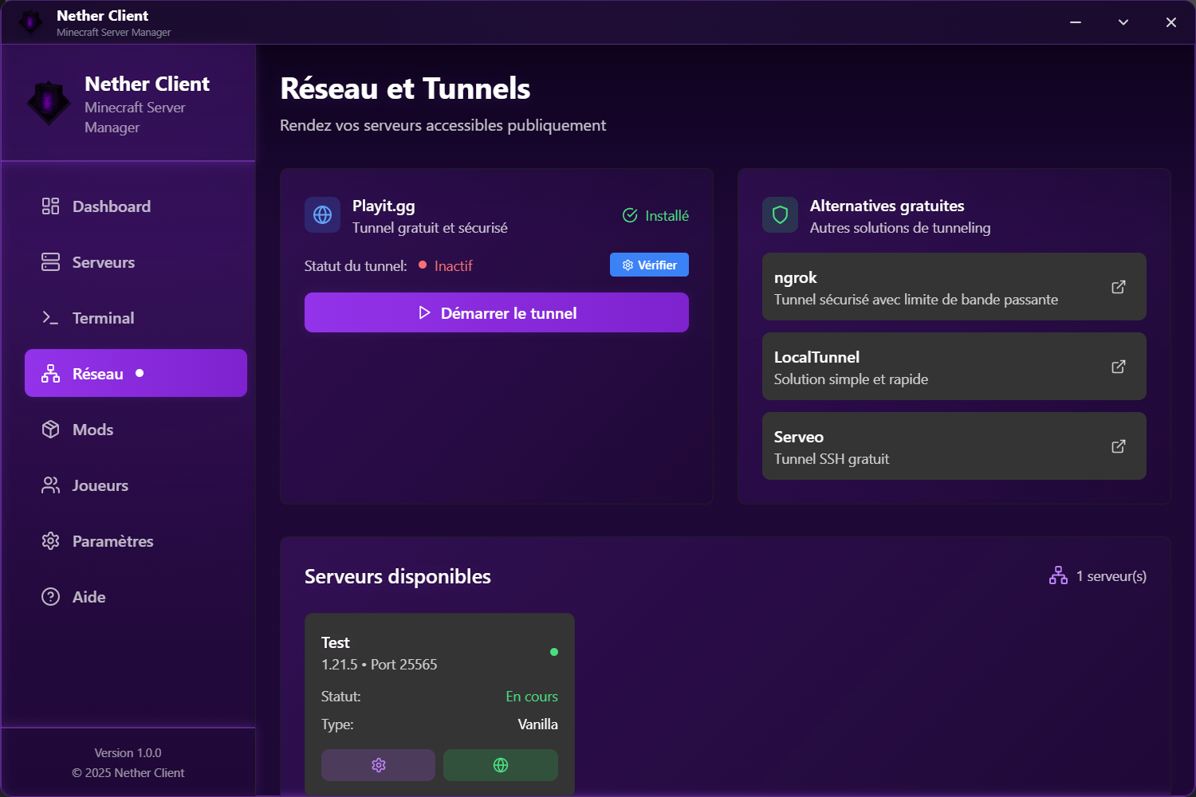Open the Dashboard sidebar icon
Screen dimensions: 1196x797
coord(50,206)
